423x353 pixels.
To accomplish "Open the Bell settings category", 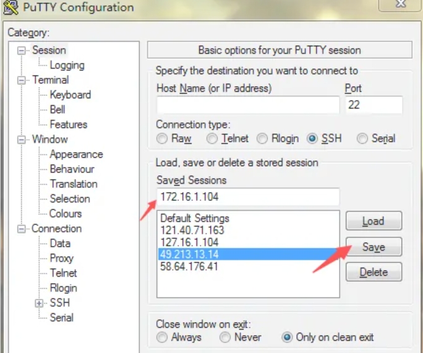I will (58, 110).
